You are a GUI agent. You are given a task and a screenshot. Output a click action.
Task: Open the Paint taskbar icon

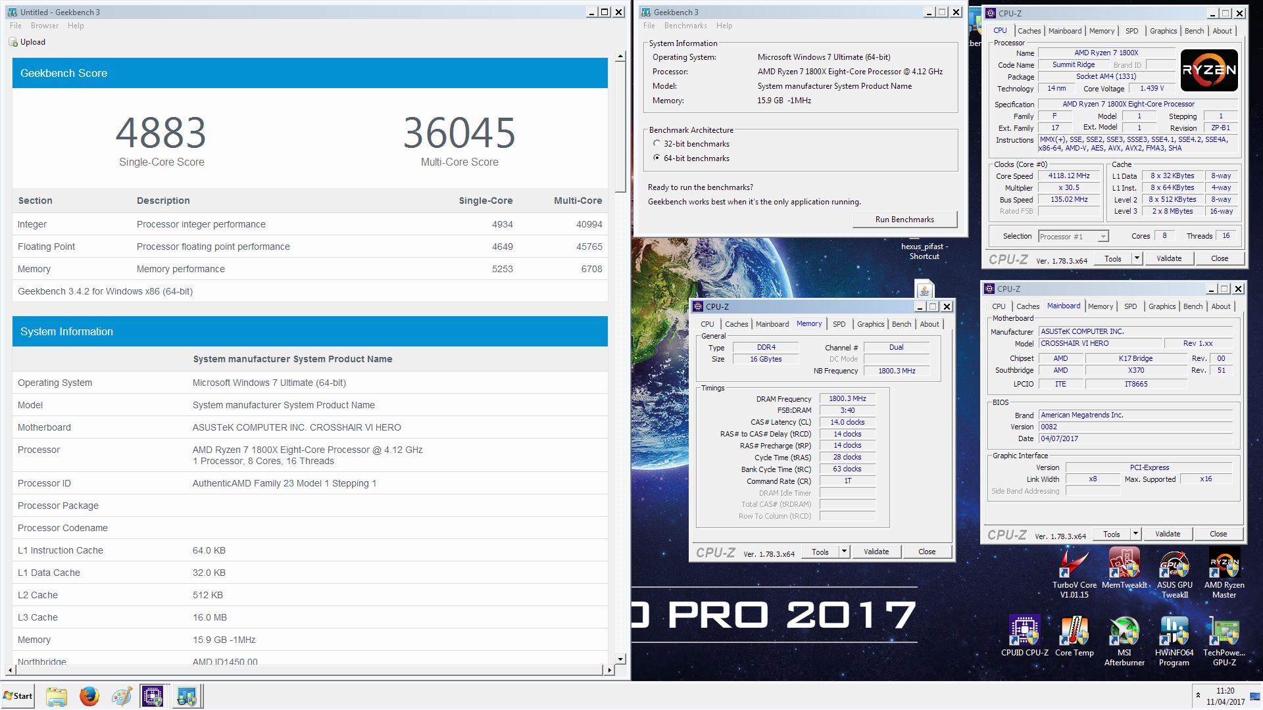121,696
